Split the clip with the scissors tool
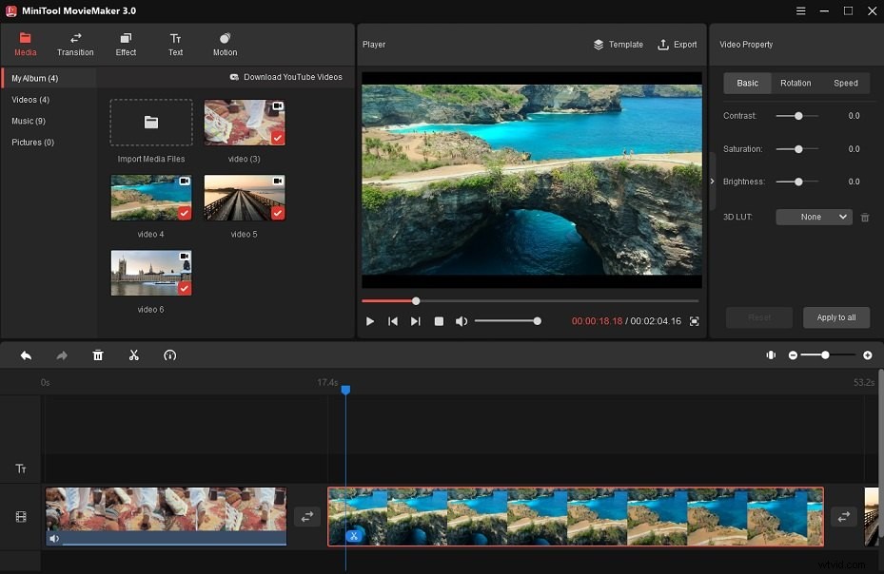This screenshot has width=884, height=574. tap(134, 354)
